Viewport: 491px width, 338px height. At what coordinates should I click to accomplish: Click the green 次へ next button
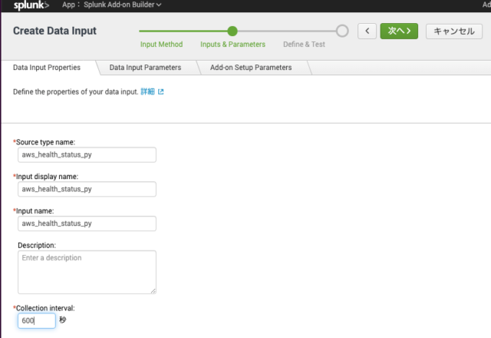point(399,31)
